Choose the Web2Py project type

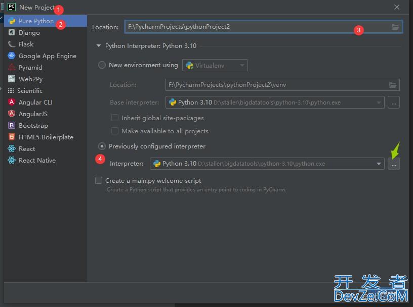click(x=46, y=79)
